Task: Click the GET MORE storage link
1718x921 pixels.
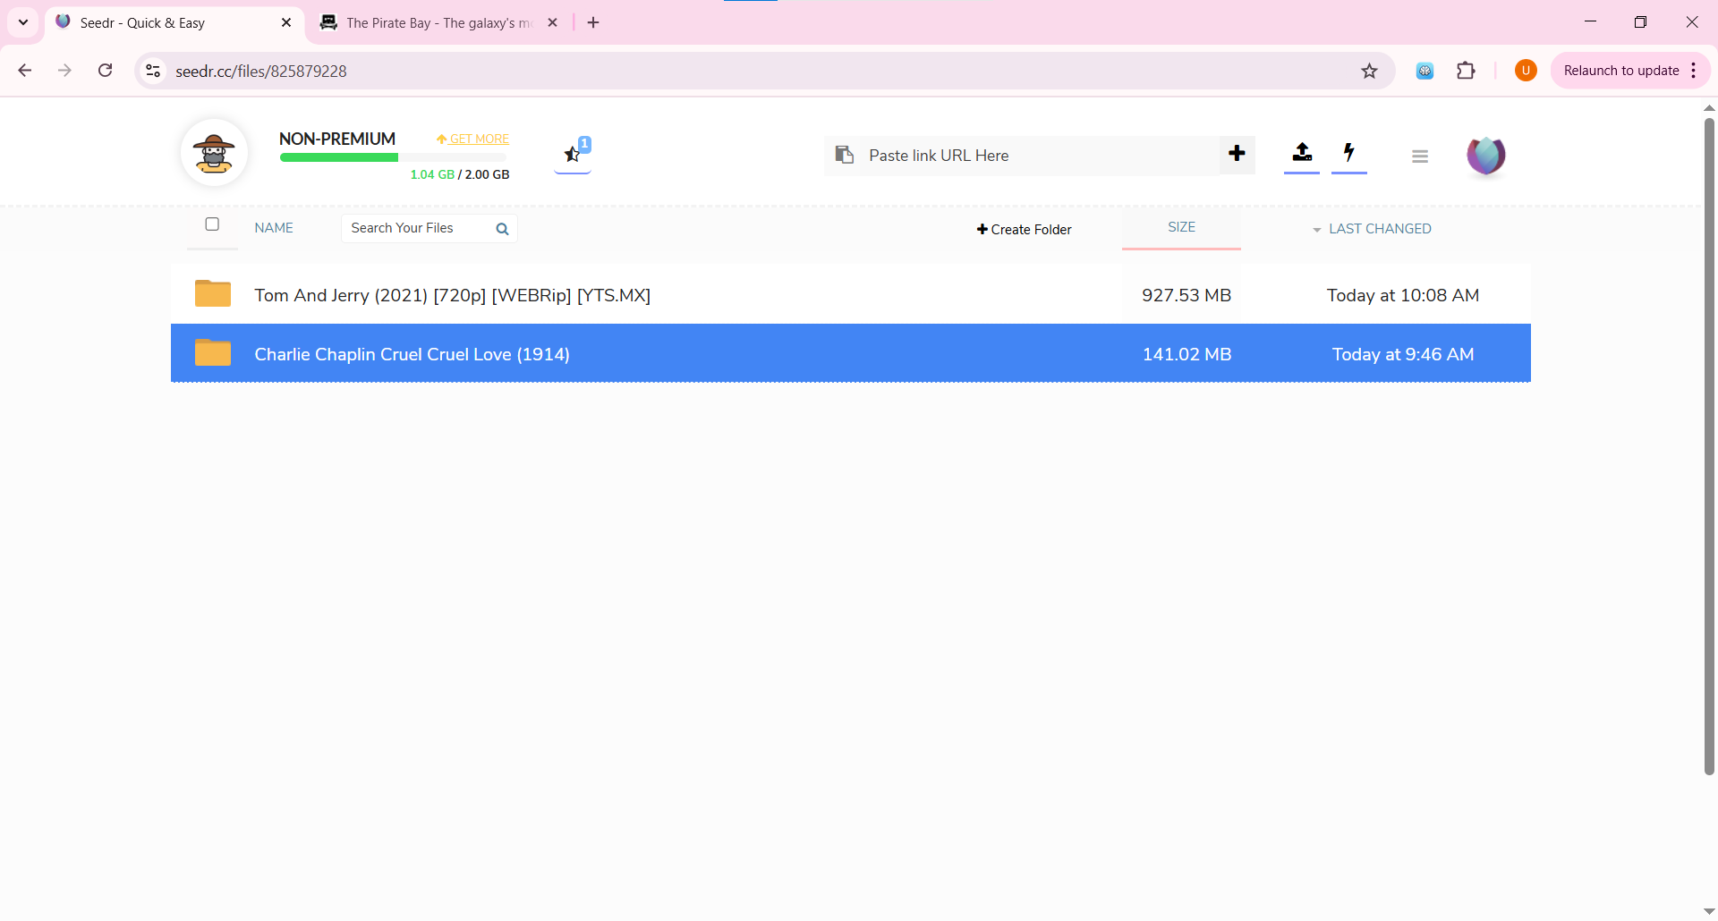Action: pyautogui.click(x=472, y=139)
